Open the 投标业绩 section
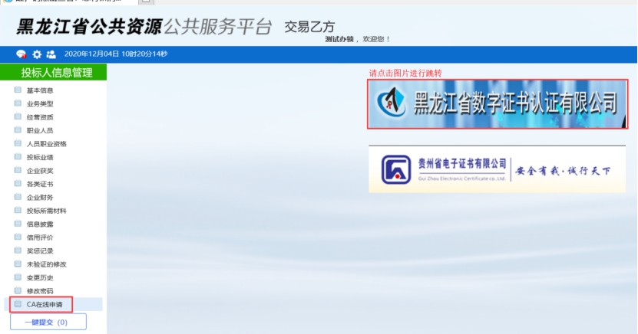Image resolution: width=638 pixels, height=334 pixels. pyautogui.click(x=40, y=157)
